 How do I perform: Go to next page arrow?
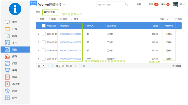point(75,66)
